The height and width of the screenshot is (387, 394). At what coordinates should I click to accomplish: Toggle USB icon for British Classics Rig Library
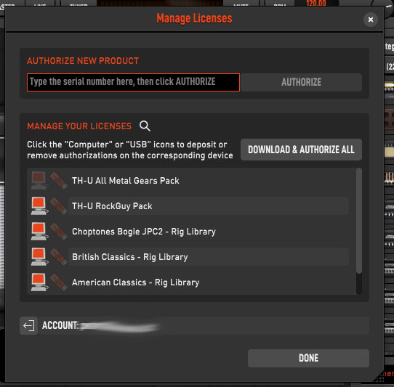click(58, 256)
